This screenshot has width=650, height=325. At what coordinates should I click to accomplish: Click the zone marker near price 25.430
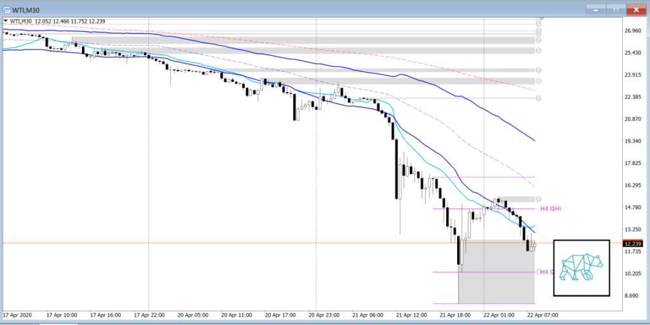tap(538, 50)
